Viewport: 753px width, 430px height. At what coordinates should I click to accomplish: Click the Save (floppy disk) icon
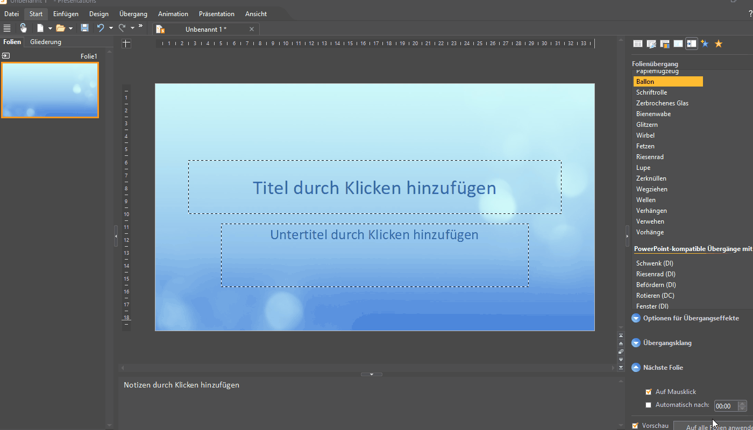pos(84,28)
